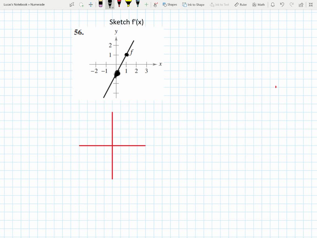
Task: Open the Shapes menu
Action: point(170,4)
